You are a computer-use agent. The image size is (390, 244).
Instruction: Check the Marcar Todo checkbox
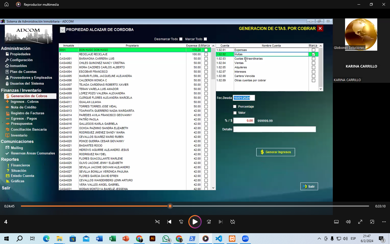[205, 39]
